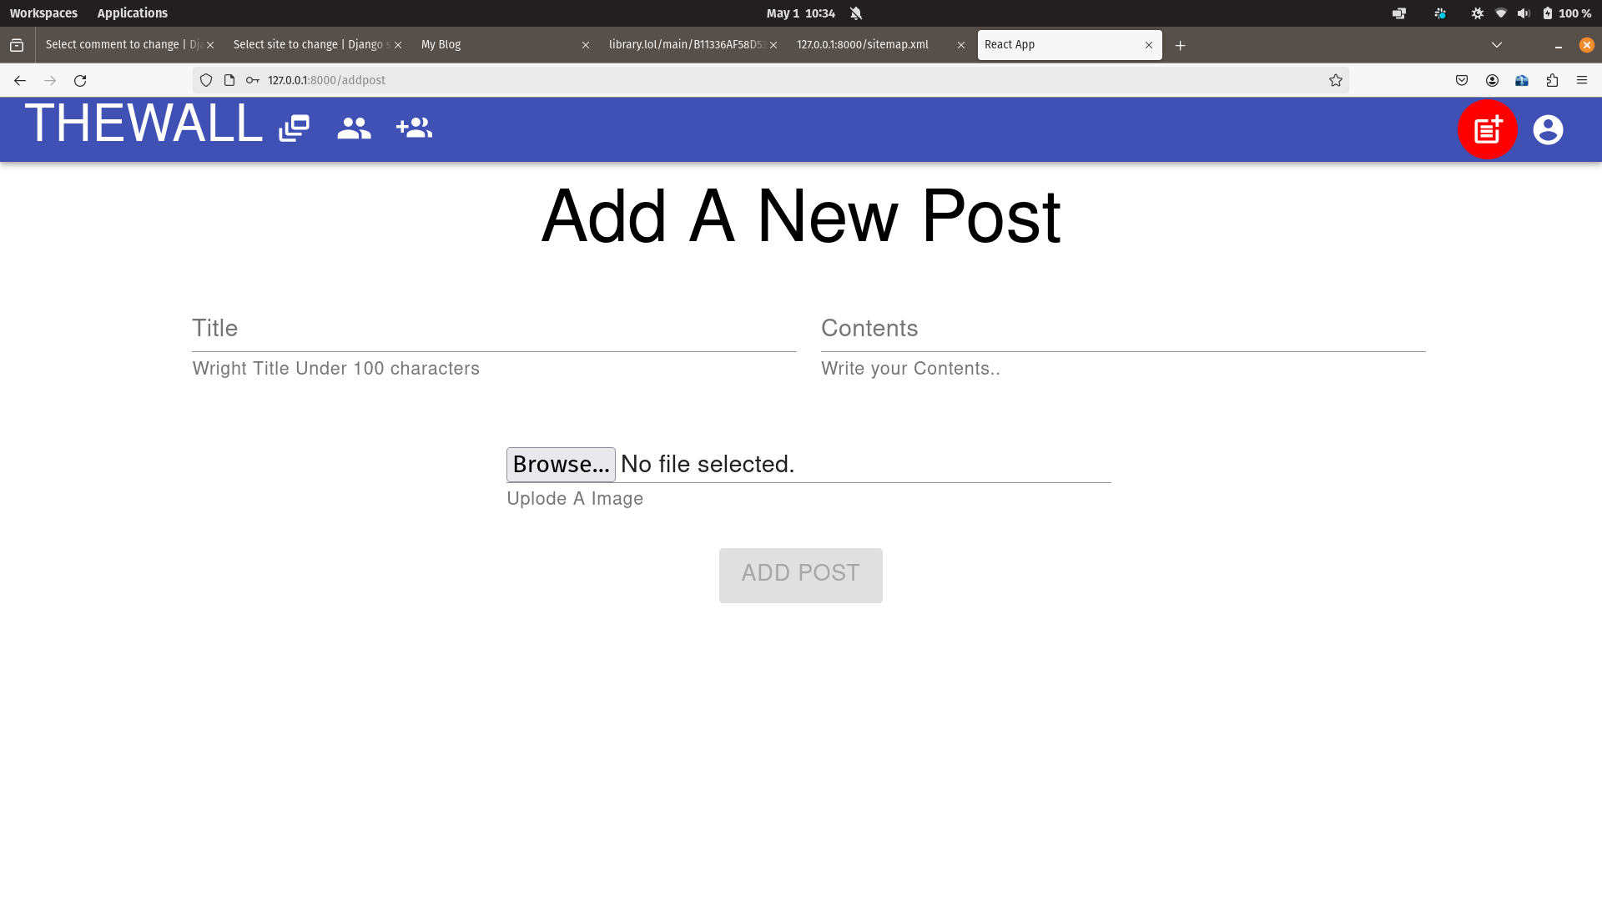Reload the page with the refresh icon

[x=80, y=80]
